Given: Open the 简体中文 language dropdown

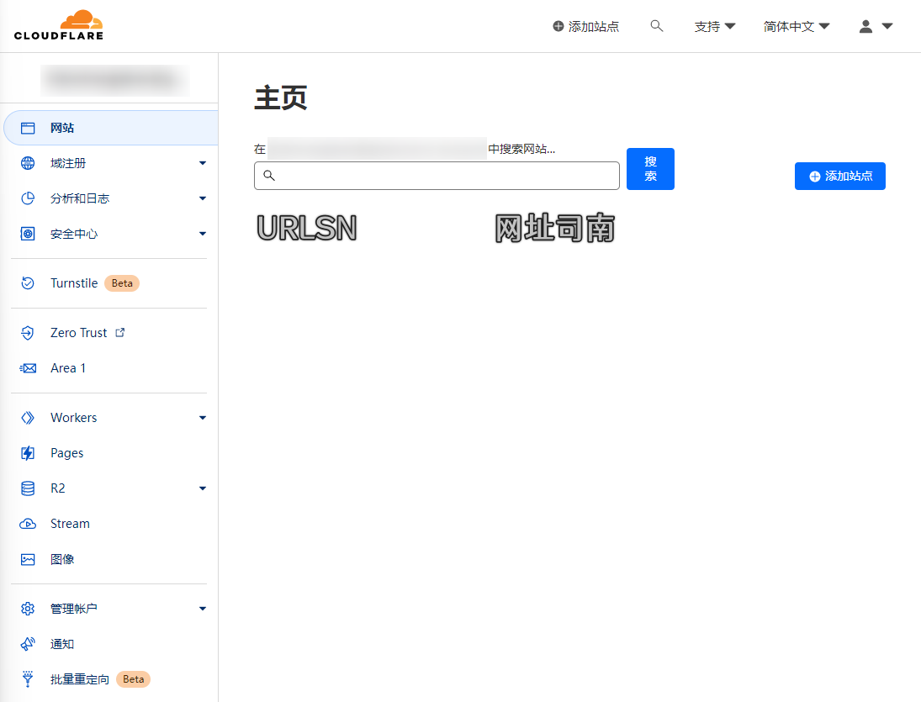Looking at the screenshot, I should (x=796, y=26).
